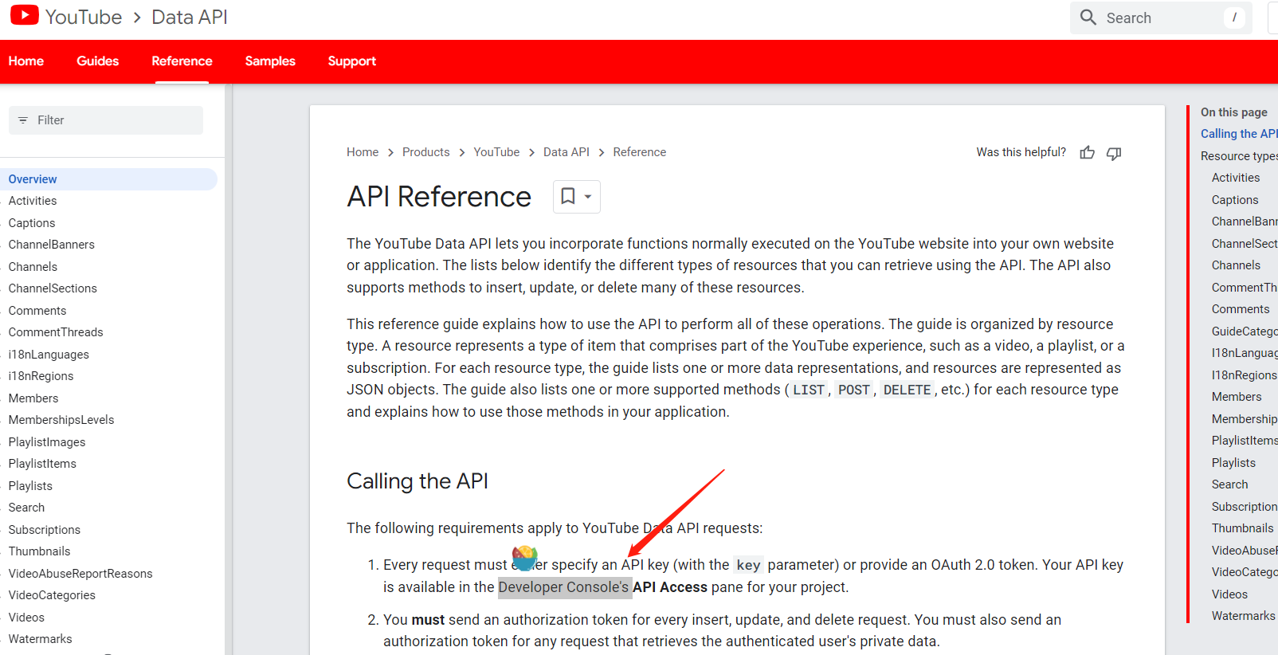
Task: Open the Guides tab
Action: tap(97, 61)
